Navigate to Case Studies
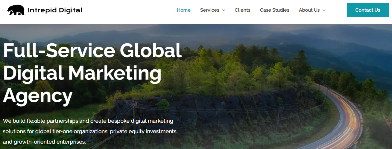Image resolution: width=392 pixels, height=149 pixels. 275,10
